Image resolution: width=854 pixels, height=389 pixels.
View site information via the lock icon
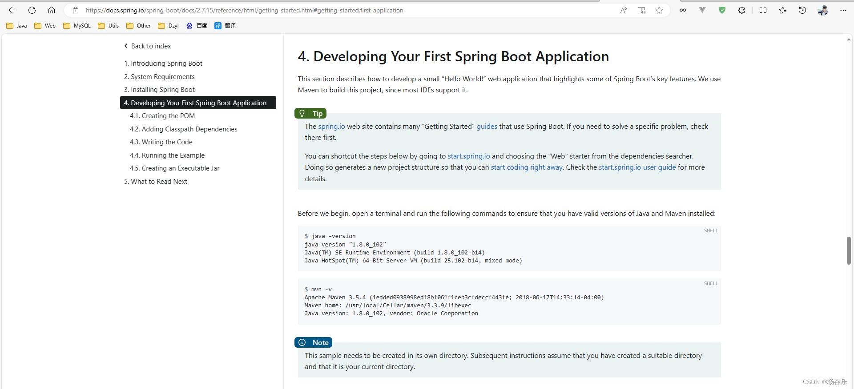(76, 10)
